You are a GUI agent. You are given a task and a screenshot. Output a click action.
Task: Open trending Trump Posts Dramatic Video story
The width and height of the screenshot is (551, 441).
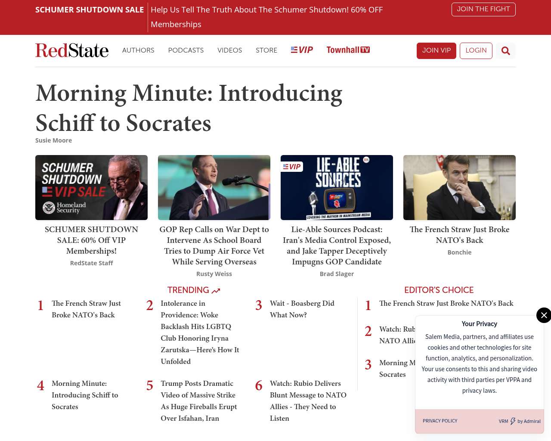pyautogui.click(x=199, y=401)
